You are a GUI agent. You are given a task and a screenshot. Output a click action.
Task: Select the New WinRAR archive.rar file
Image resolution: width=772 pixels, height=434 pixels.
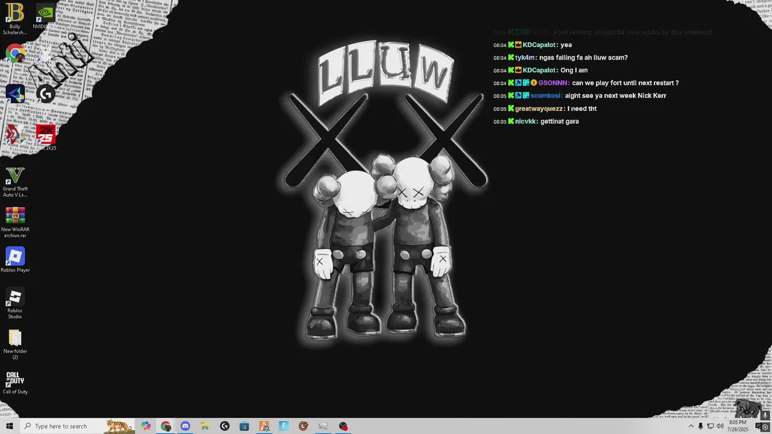[14, 222]
